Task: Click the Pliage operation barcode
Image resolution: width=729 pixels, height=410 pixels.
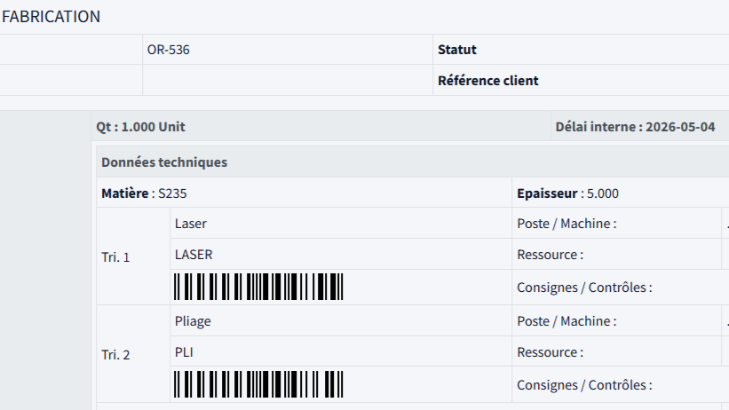Action: pos(258,384)
